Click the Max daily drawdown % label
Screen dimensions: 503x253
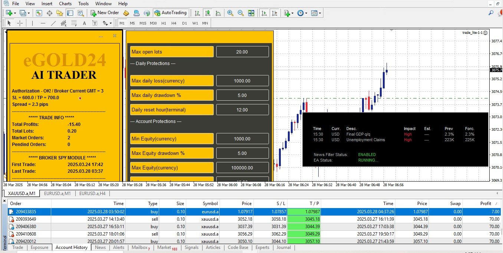[172, 95]
